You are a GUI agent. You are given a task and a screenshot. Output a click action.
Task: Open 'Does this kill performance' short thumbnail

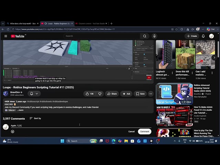click(185, 54)
